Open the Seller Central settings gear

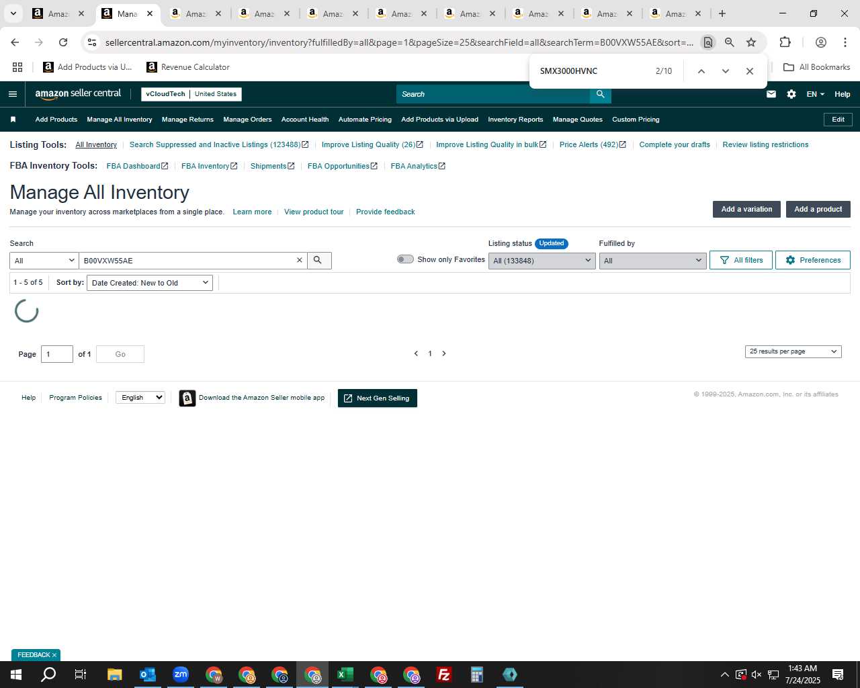(791, 94)
